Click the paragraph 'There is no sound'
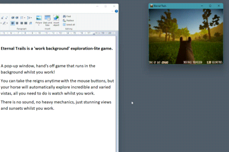Screen dimensions: 229x152 pos(56,105)
